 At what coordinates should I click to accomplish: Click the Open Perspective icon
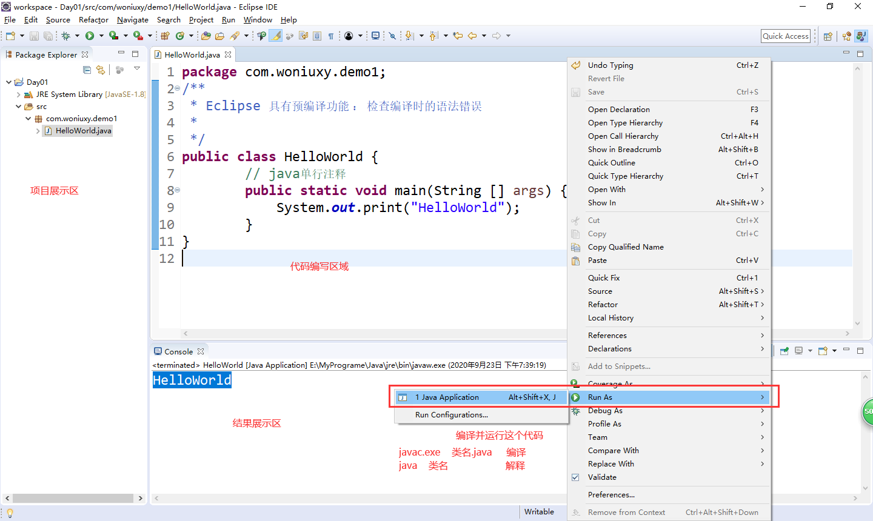coord(828,36)
